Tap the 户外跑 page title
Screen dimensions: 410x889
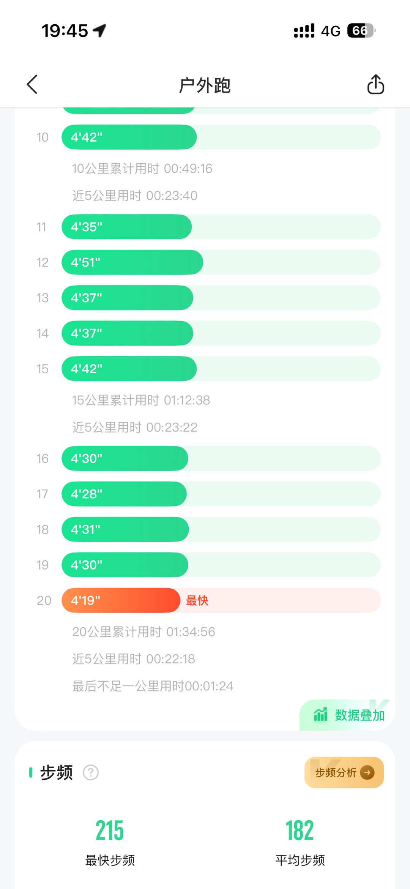(x=205, y=85)
